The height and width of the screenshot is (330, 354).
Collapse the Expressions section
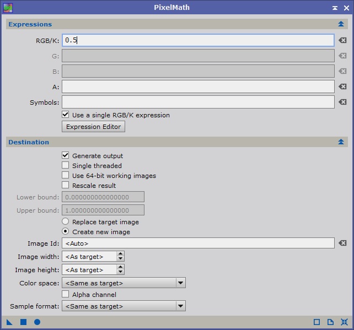341,24
